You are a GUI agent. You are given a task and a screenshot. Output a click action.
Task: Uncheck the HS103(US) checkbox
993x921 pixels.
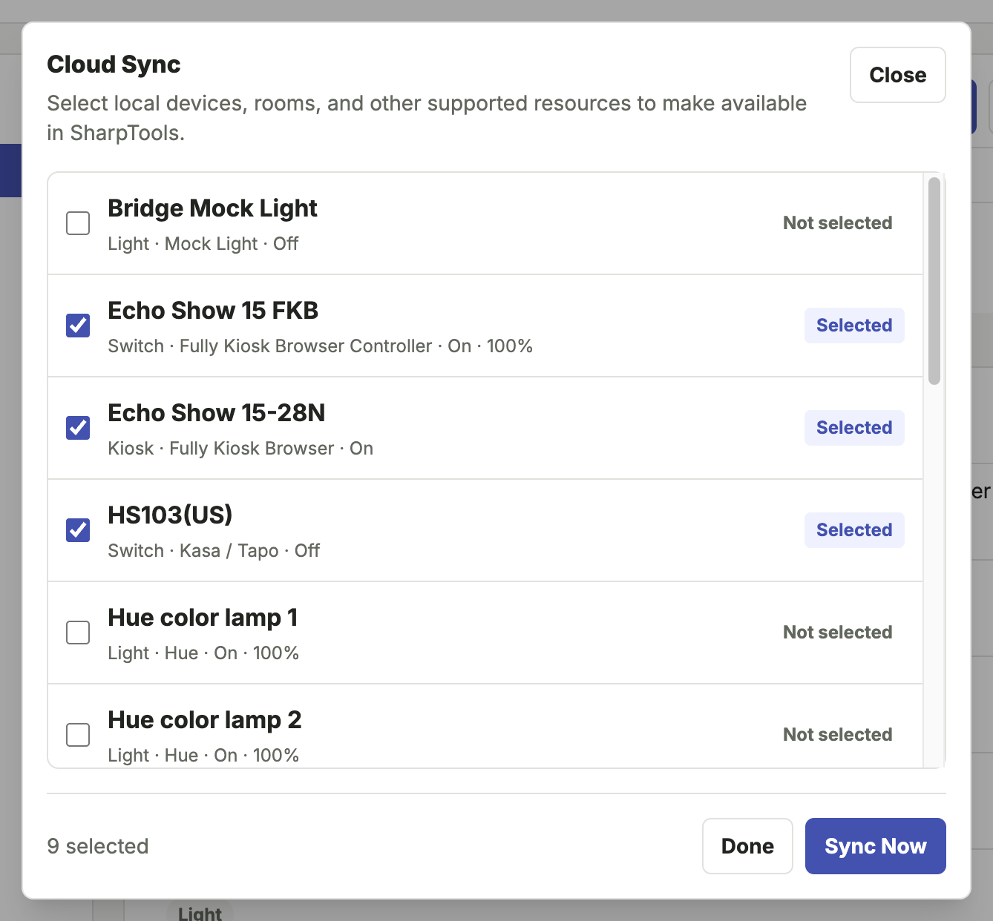coord(78,530)
